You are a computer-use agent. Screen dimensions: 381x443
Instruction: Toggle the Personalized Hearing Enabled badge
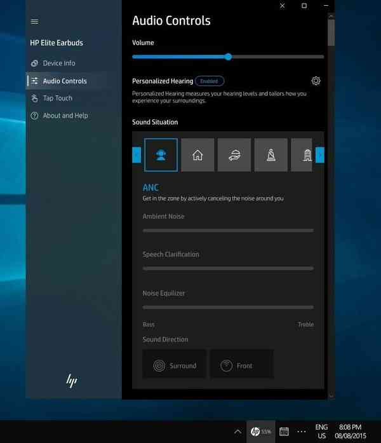coord(209,81)
